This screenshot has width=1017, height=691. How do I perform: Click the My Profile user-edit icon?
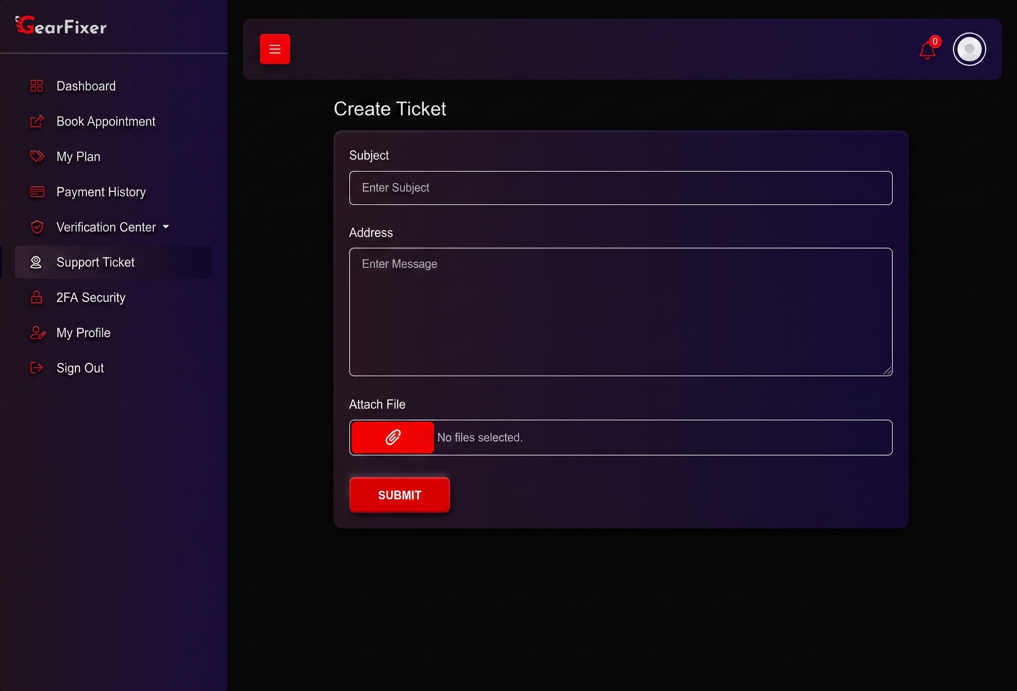37,333
